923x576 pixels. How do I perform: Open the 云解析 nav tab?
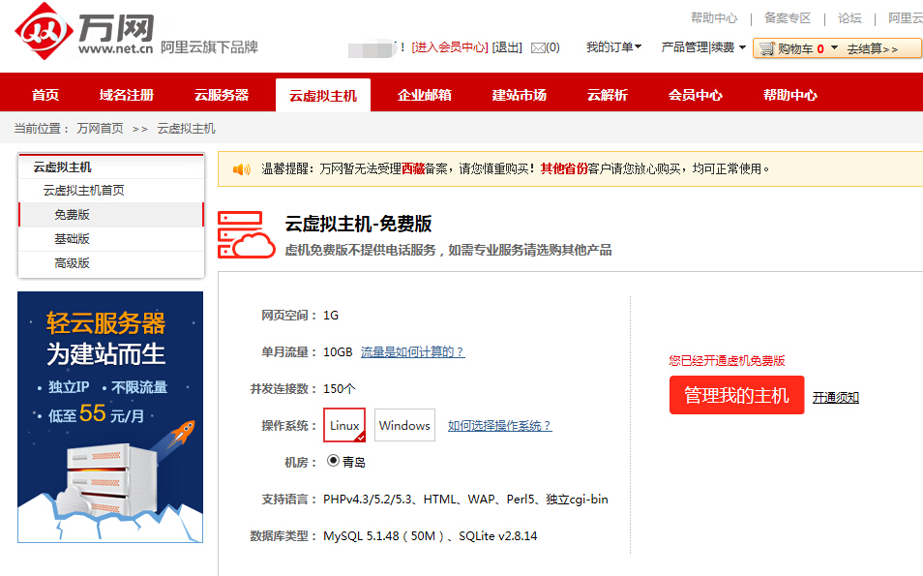608,95
